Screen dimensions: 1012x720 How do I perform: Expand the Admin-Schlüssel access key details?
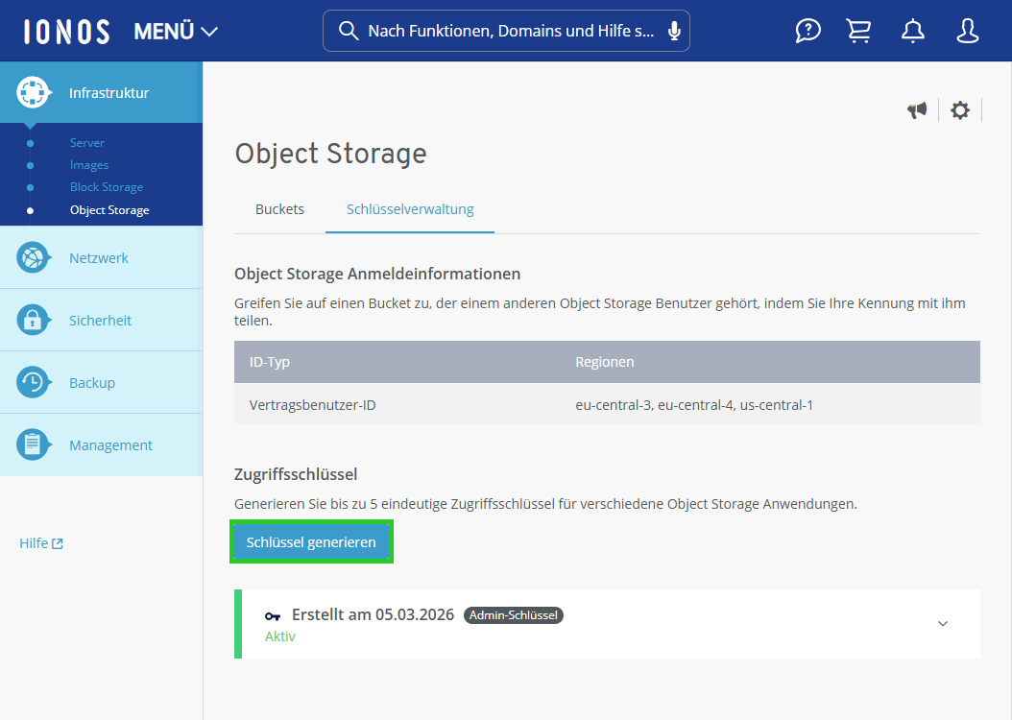click(x=942, y=623)
